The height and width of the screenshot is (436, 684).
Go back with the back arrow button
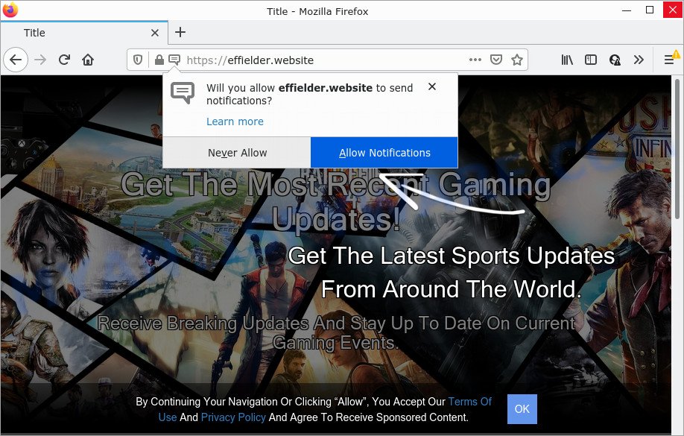coord(16,60)
